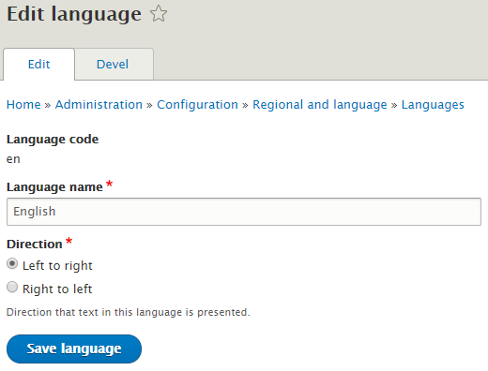Image resolution: width=488 pixels, height=371 pixels.
Task: Open the Devel tab
Action: pos(113,65)
